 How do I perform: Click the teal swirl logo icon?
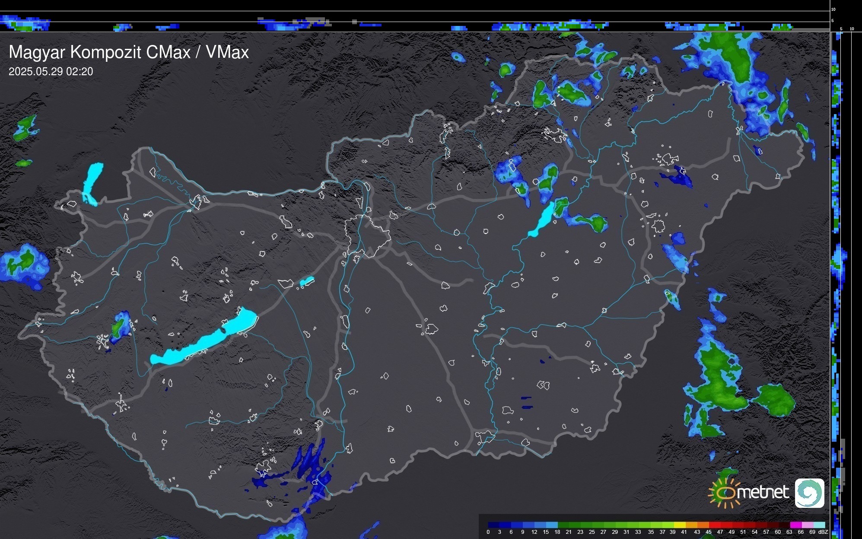click(x=809, y=493)
